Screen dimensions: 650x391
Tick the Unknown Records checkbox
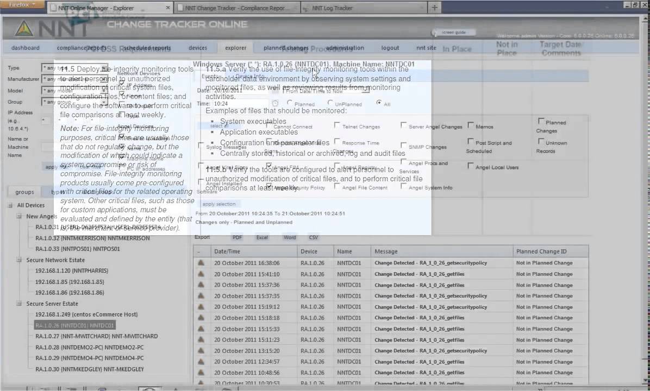tap(541, 141)
